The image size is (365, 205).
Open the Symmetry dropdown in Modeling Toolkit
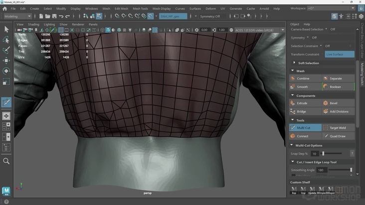pos(308,37)
